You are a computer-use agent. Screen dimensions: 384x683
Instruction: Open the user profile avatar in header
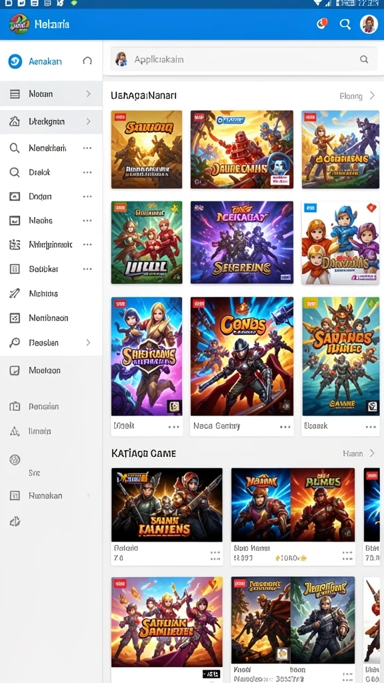click(369, 25)
